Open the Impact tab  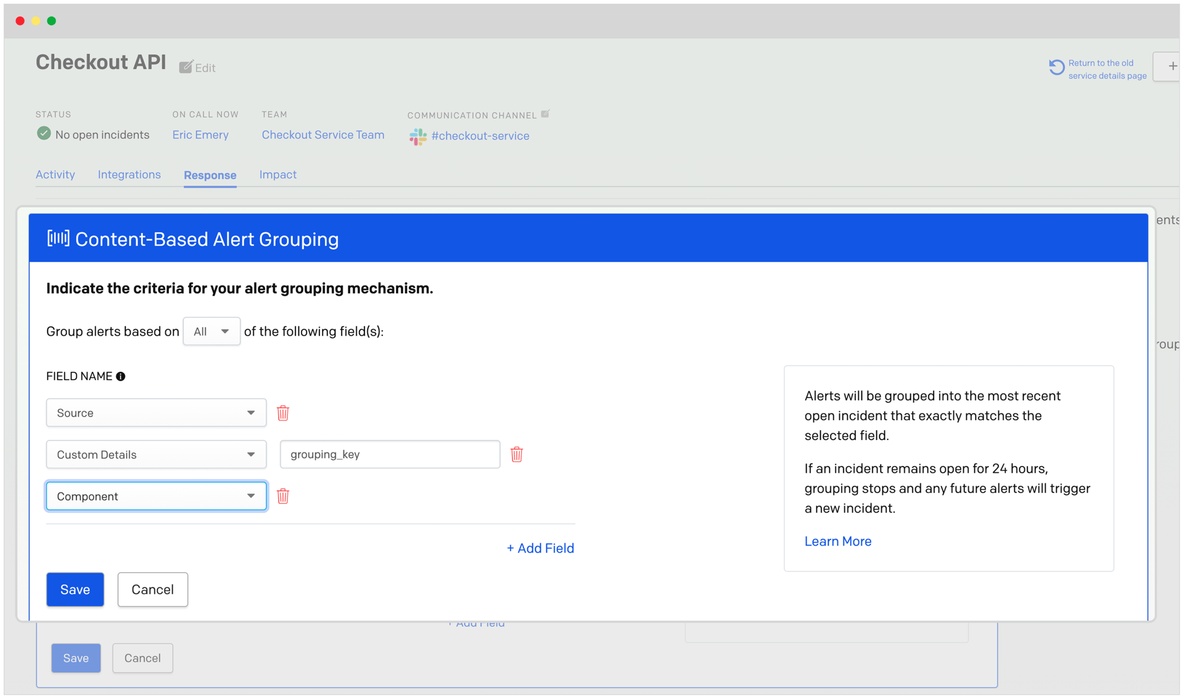pyautogui.click(x=277, y=175)
